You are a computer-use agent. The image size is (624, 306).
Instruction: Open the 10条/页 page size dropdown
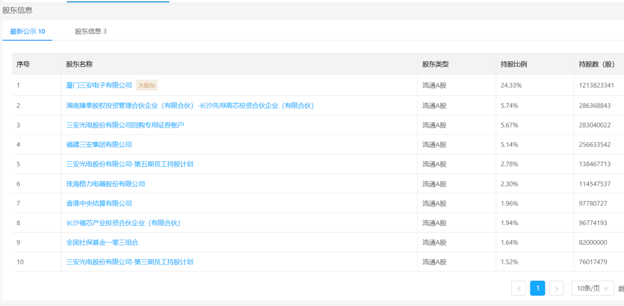click(x=593, y=288)
